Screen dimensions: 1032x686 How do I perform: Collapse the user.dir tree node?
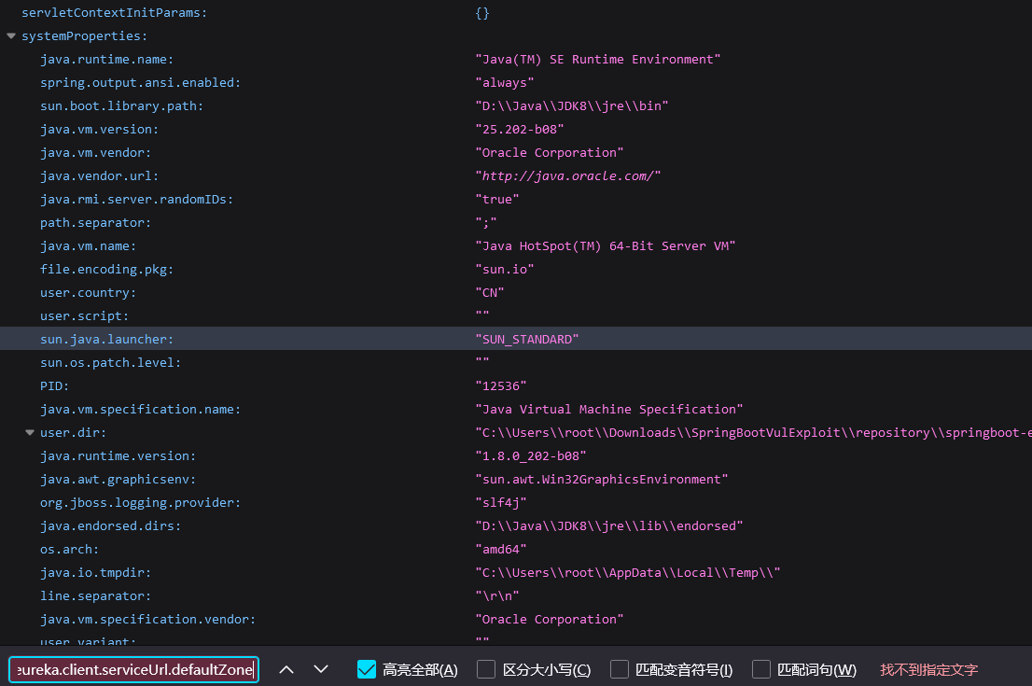pyautogui.click(x=30, y=432)
